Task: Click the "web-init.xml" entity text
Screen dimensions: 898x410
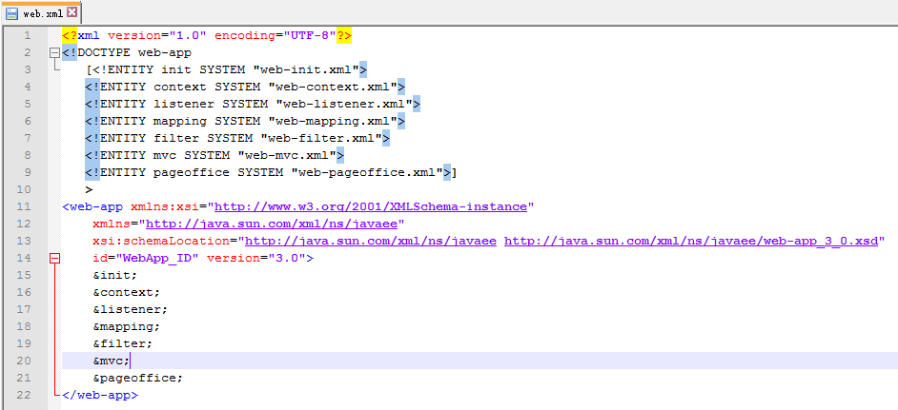Action: 306,69
